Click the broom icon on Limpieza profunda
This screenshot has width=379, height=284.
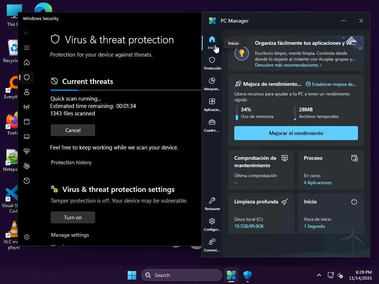285,202
